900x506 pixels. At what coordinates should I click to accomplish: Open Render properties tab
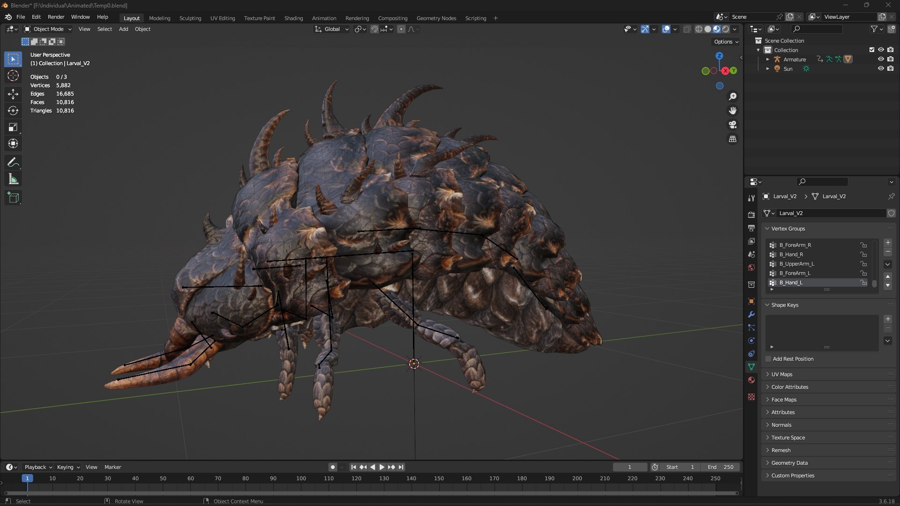pyautogui.click(x=751, y=215)
